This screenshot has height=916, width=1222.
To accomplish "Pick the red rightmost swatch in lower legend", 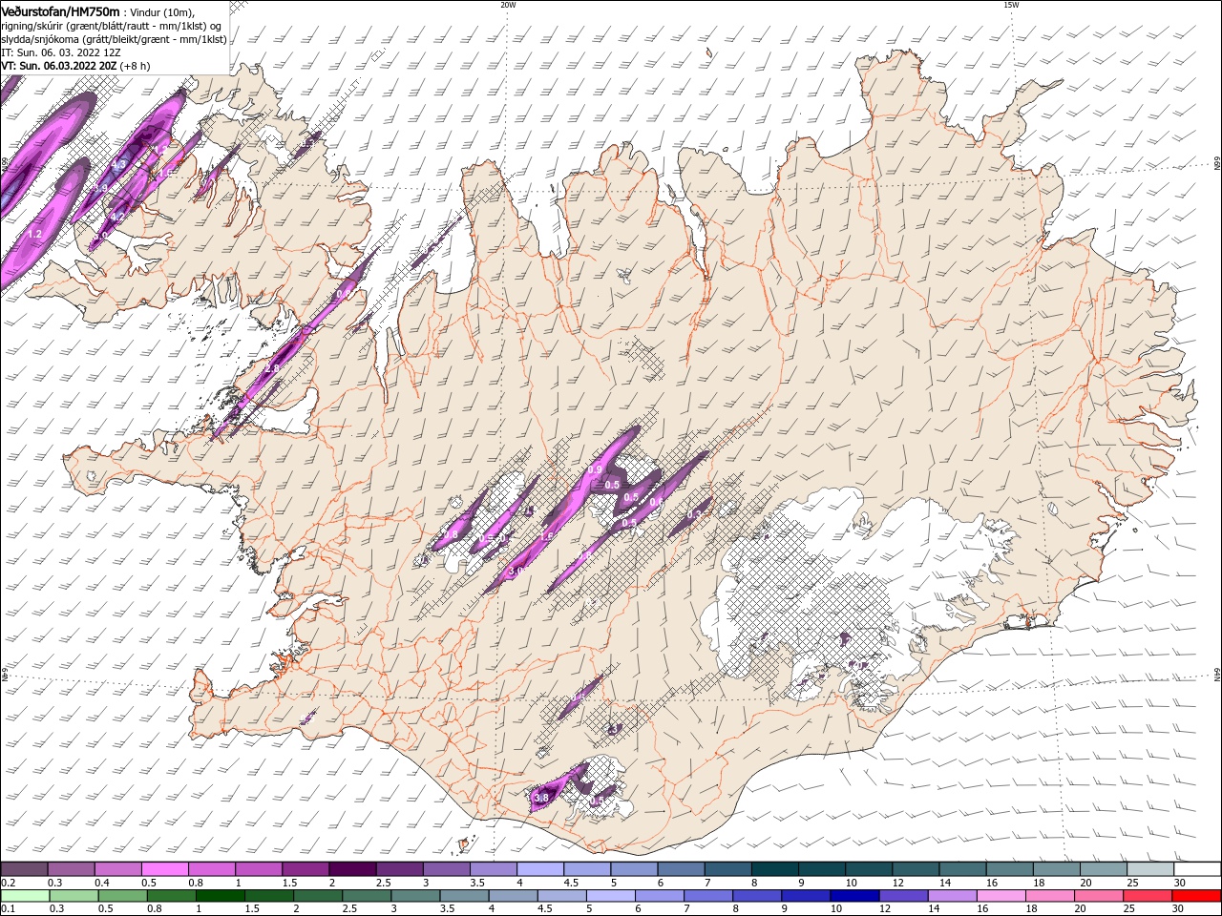I will click(1195, 896).
